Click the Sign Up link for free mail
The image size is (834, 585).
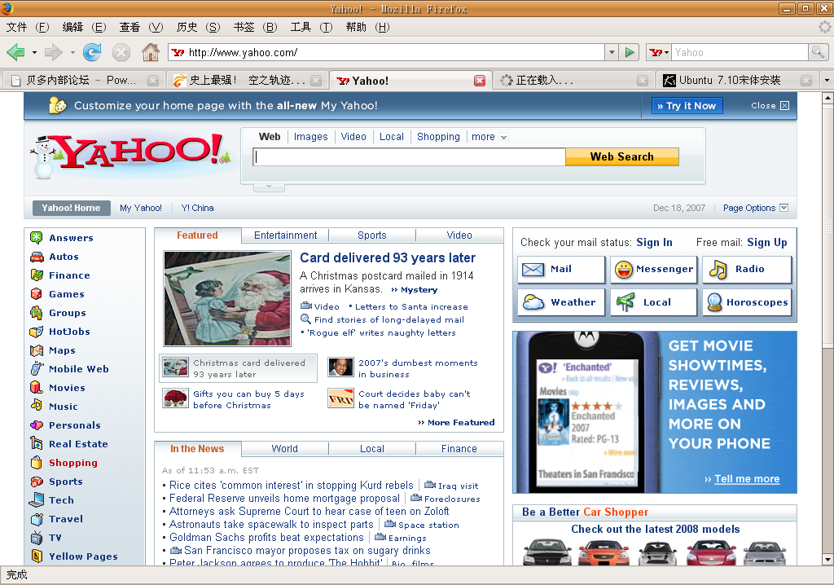click(767, 243)
